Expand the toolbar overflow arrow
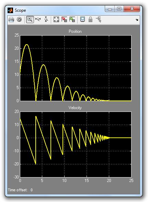 (x=137, y=20)
